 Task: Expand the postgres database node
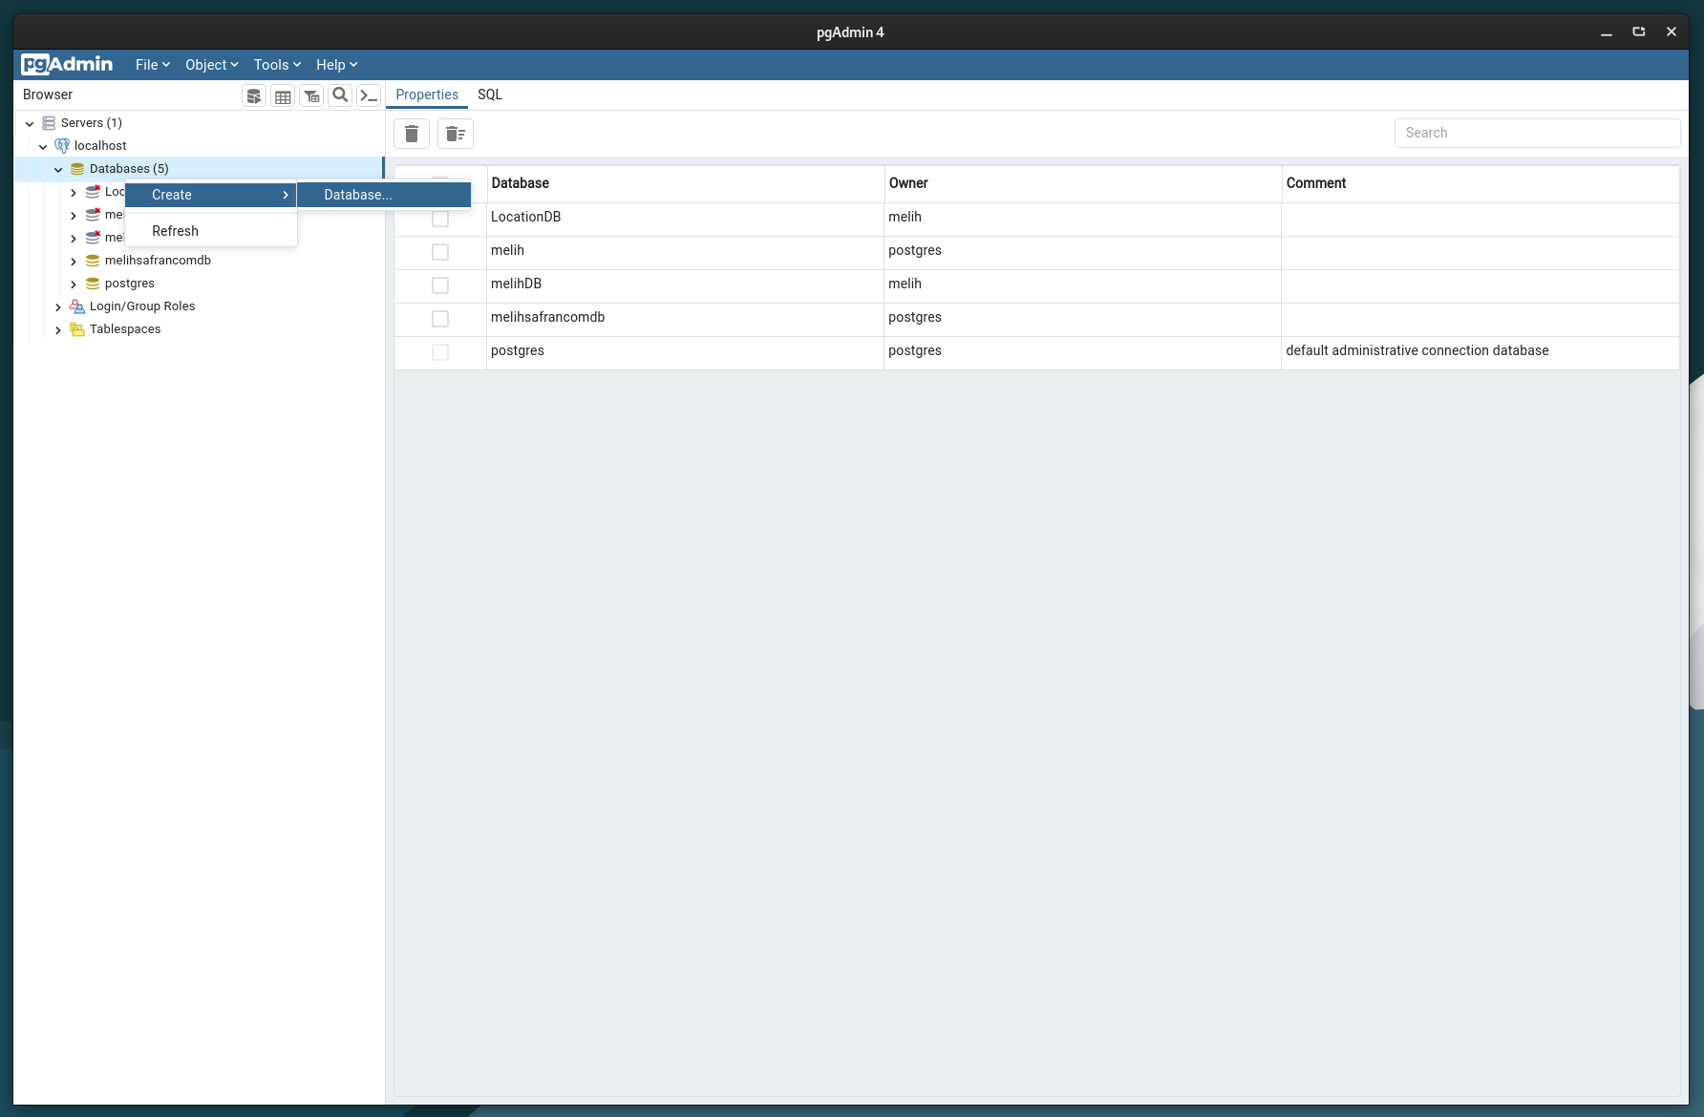click(x=74, y=284)
